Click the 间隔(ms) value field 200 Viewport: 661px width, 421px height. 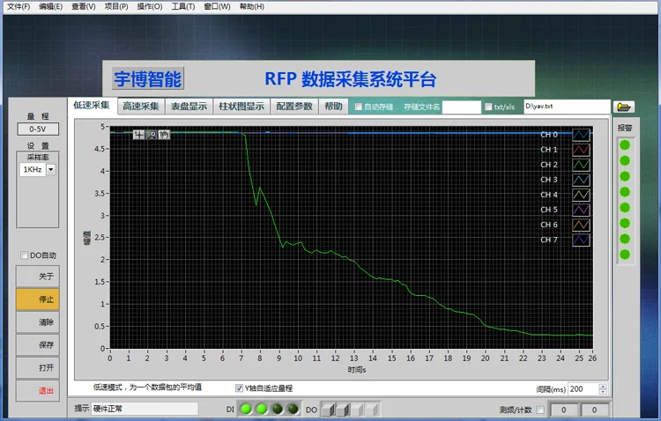583,389
